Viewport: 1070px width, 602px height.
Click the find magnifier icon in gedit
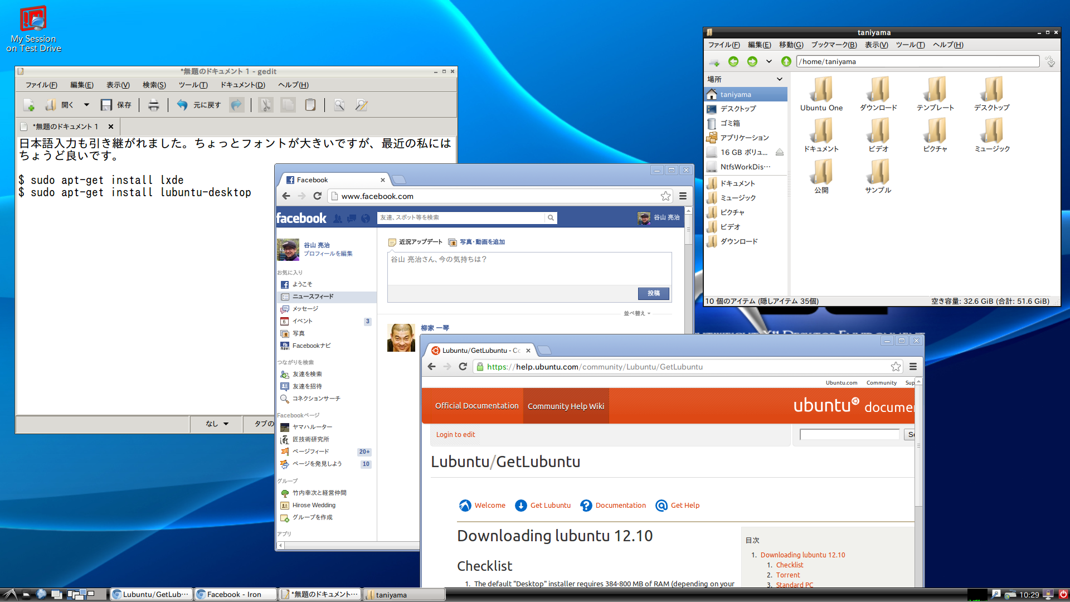[x=339, y=105]
